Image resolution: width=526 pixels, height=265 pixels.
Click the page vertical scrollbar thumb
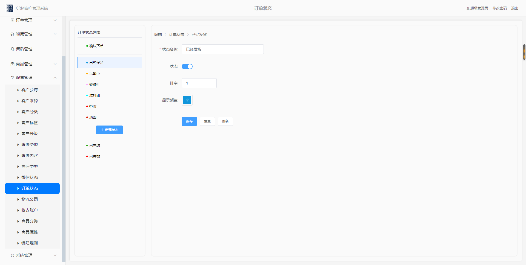coord(524,52)
